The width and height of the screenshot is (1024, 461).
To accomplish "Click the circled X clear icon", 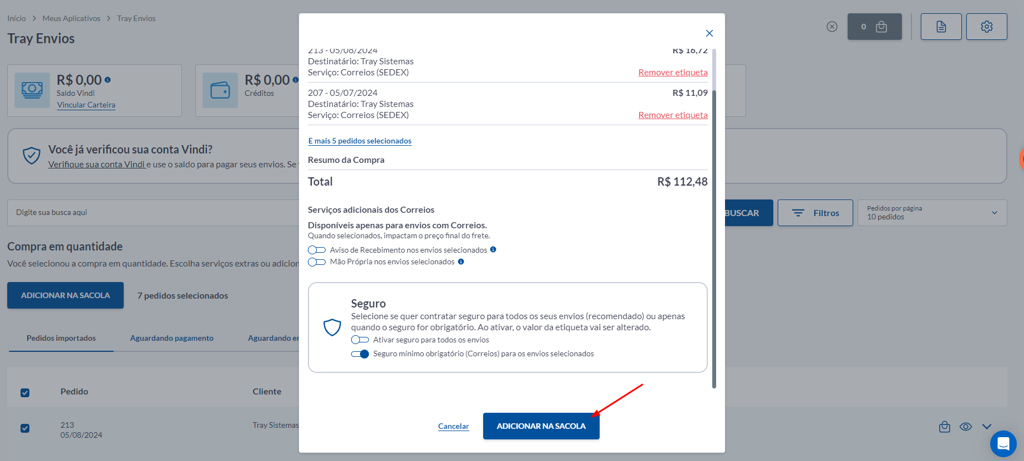I will (x=832, y=27).
